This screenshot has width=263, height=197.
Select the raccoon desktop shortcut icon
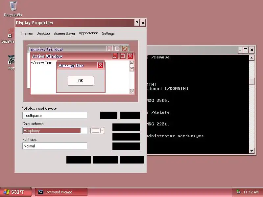click(x=12, y=60)
